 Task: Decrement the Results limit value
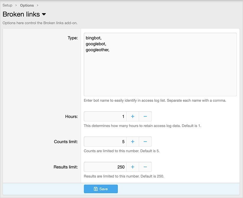click(x=145, y=167)
